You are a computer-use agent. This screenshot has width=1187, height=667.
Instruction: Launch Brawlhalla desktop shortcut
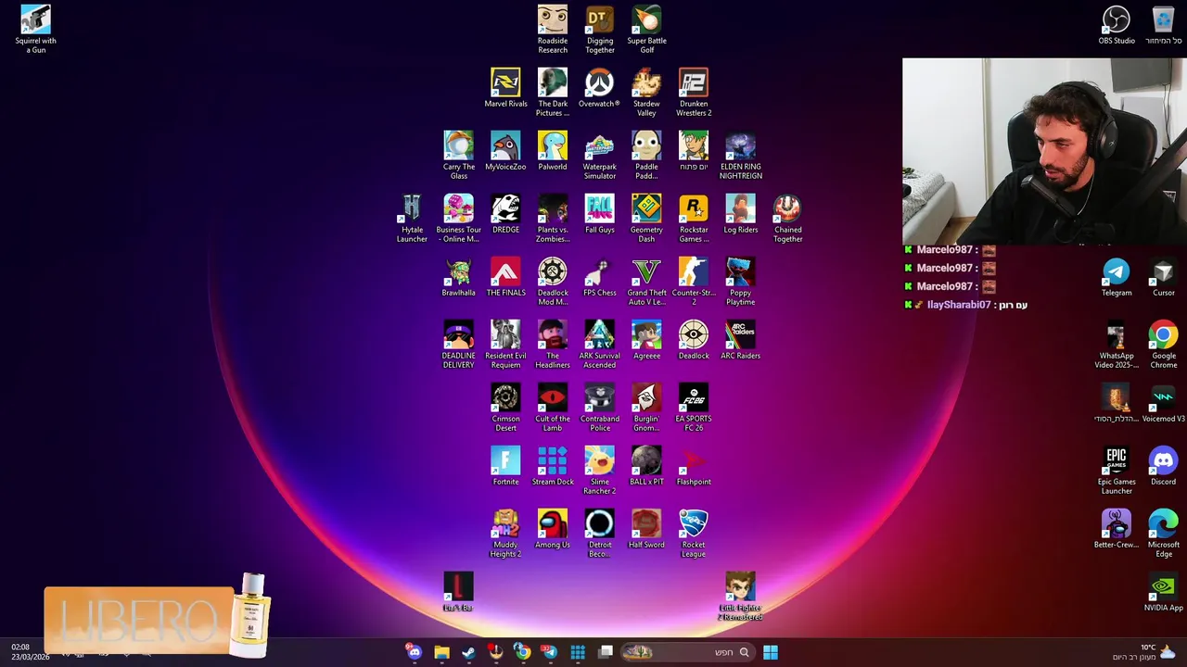tap(459, 276)
